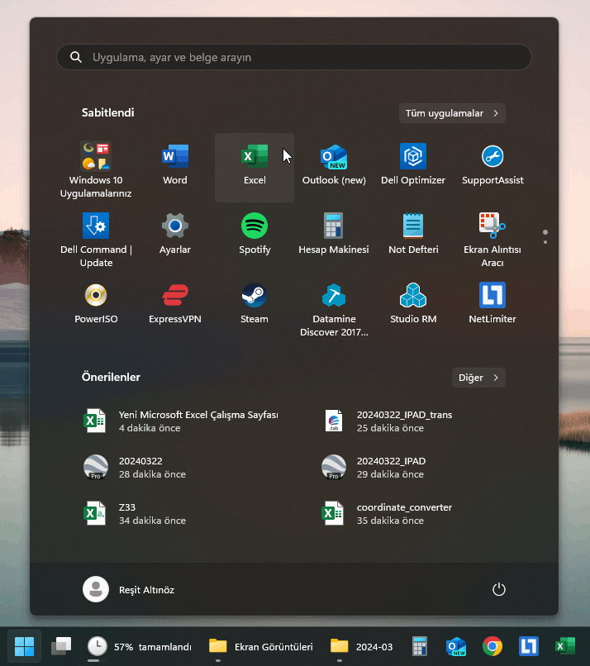Click the Diğer button in Önerilenler
The image size is (590, 666).
click(x=478, y=377)
